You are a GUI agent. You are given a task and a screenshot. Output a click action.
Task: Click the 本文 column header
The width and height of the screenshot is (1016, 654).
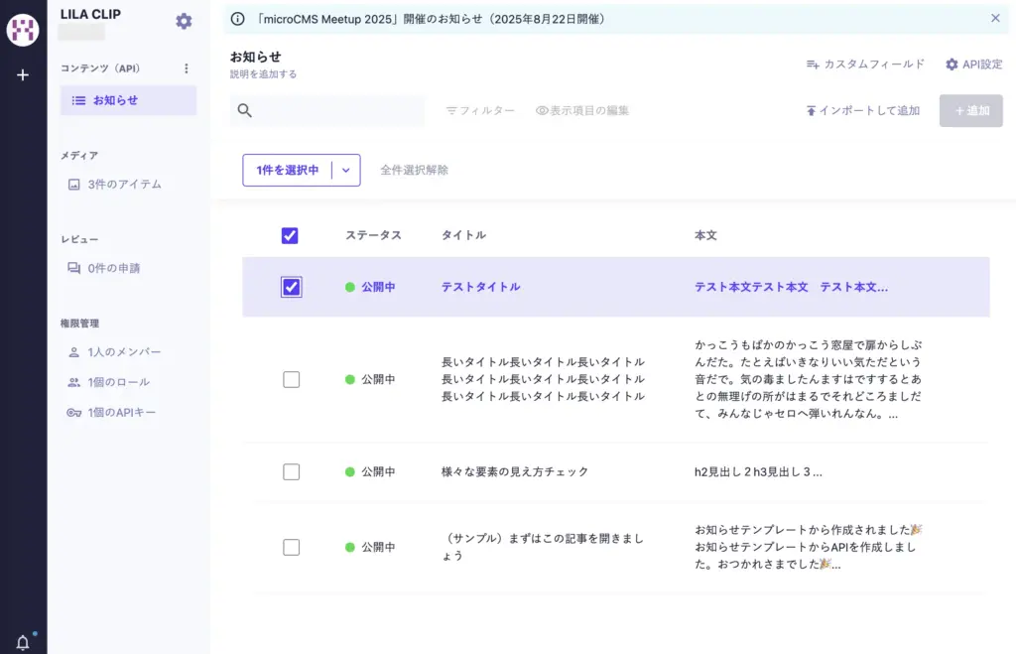click(705, 235)
